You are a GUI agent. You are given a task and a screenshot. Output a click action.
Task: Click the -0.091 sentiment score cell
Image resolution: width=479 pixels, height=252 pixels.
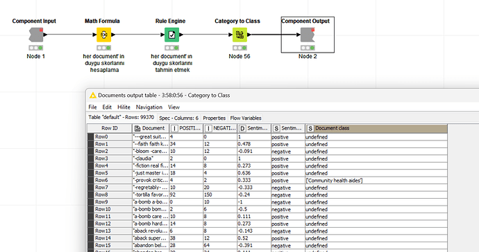click(254, 152)
